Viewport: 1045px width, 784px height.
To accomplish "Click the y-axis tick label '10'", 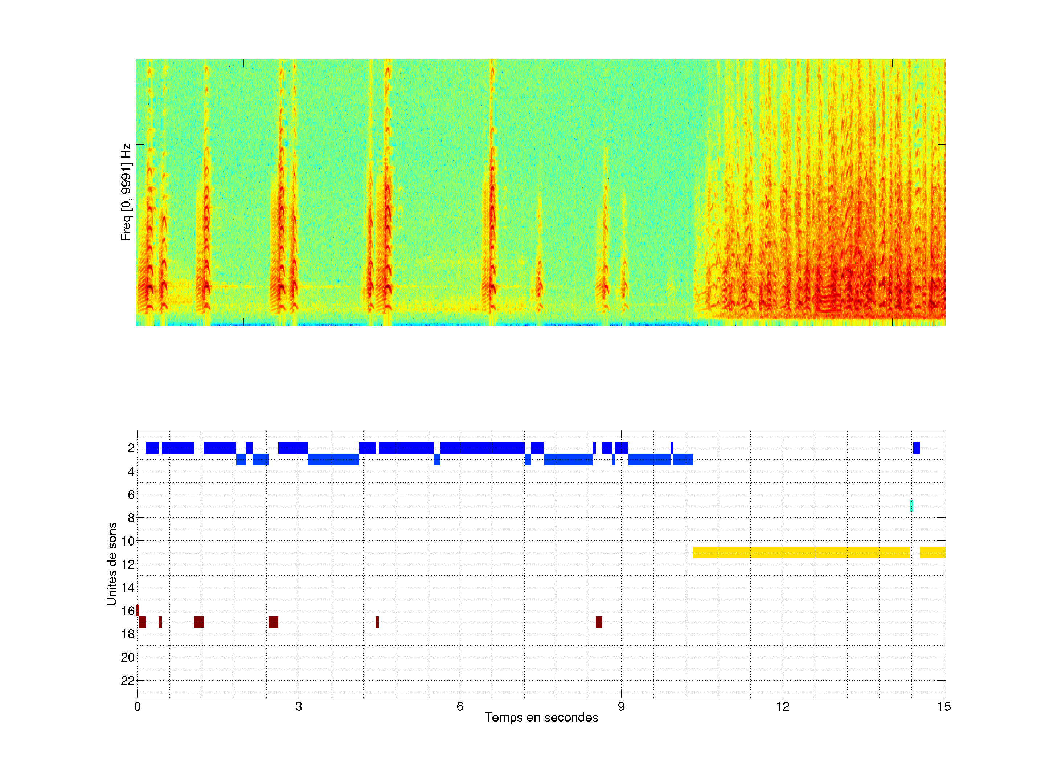I will (128, 541).
